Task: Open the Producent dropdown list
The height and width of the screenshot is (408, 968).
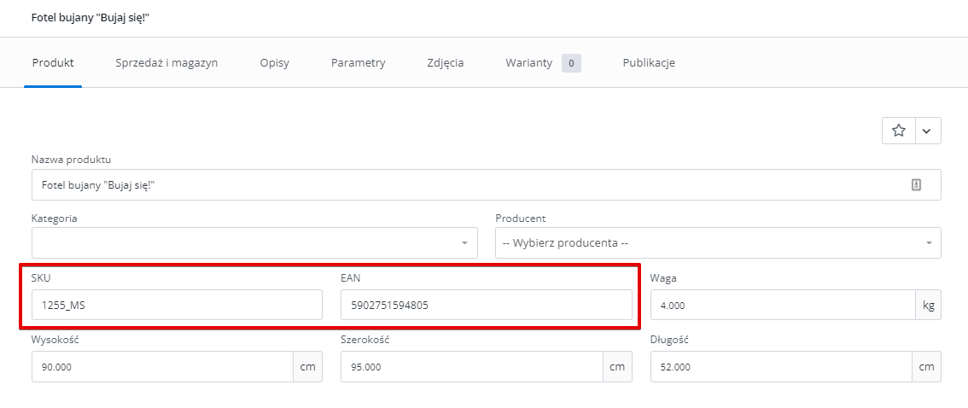Action: point(718,242)
